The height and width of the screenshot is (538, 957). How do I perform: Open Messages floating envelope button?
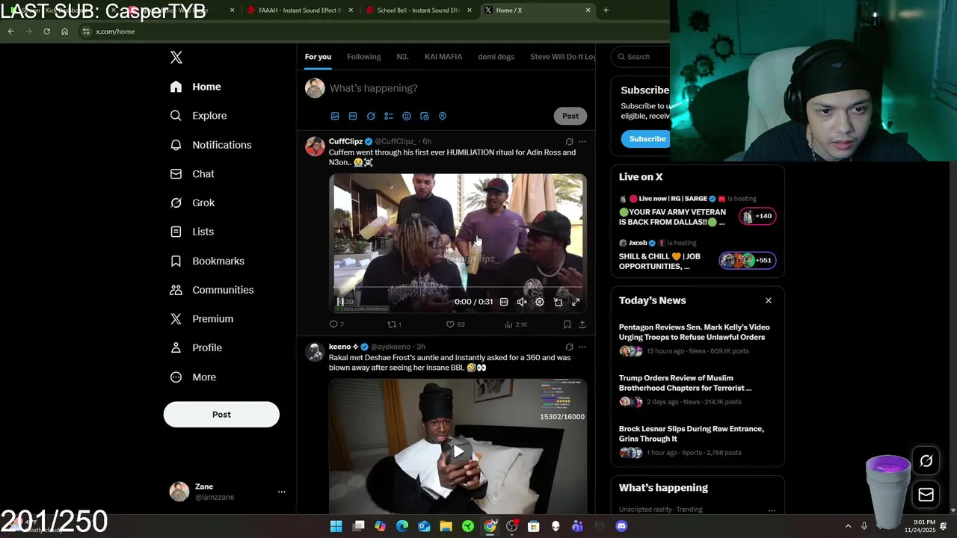coord(926,495)
